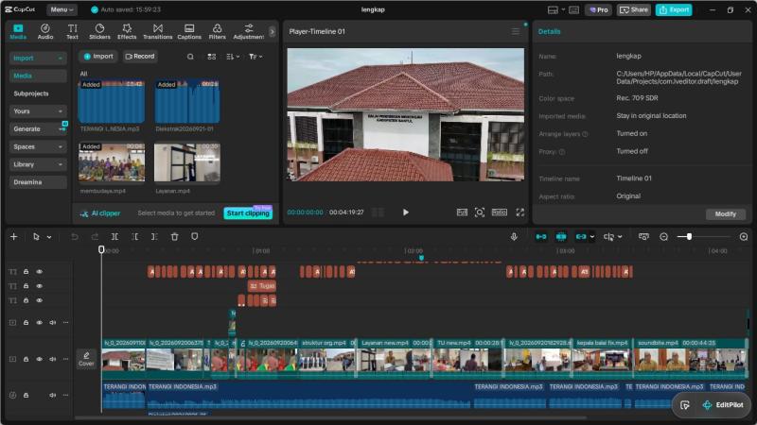Expand the Library sidebar section
The width and height of the screenshot is (757, 425).
pos(38,164)
